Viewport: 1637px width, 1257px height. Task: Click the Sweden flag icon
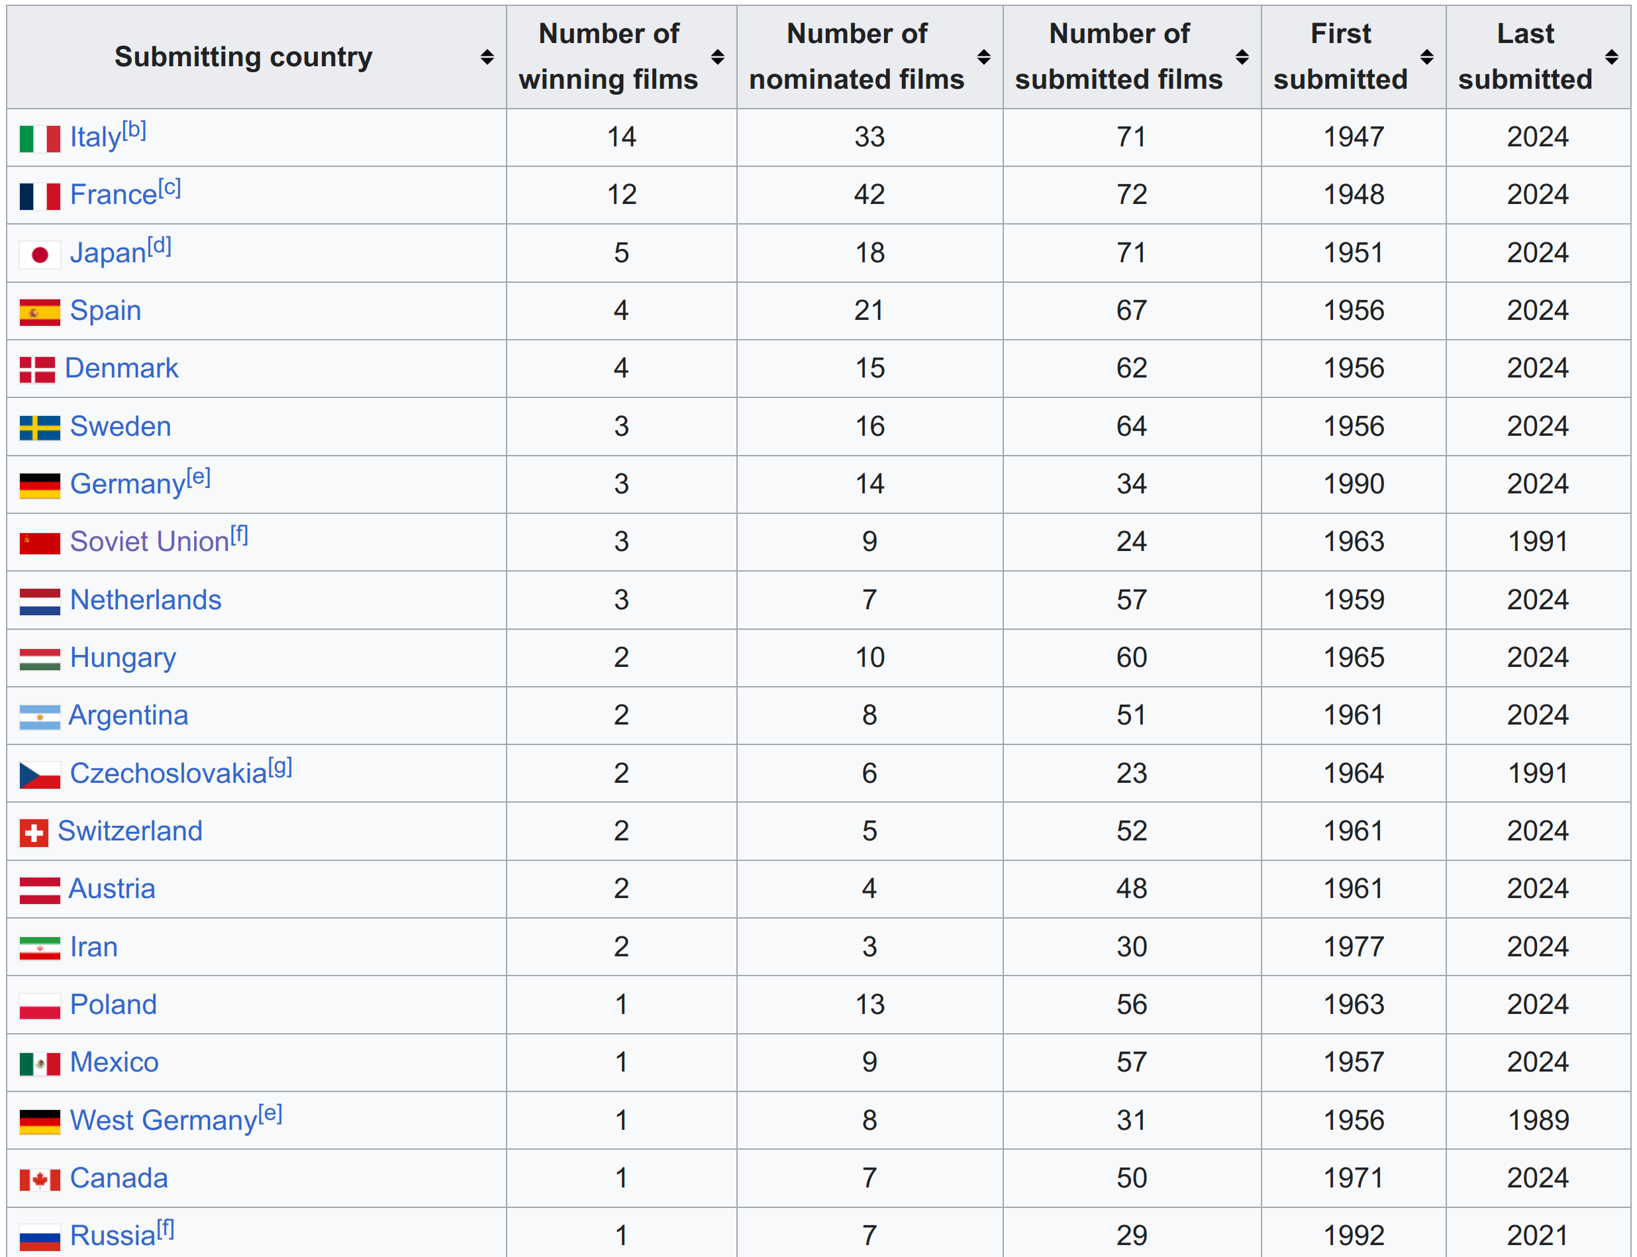[x=40, y=428]
